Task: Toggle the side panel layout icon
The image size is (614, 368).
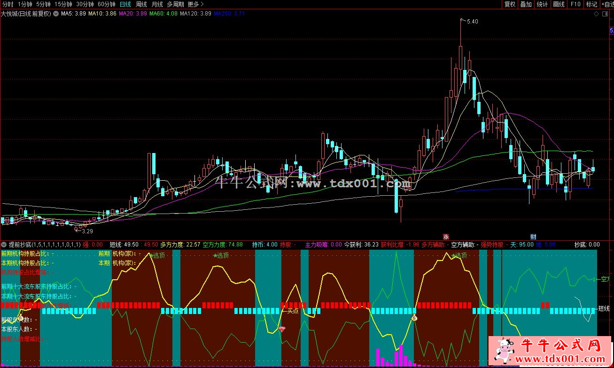Action: [x=605, y=14]
